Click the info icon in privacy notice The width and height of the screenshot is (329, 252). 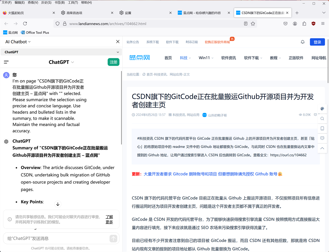click(10, 219)
